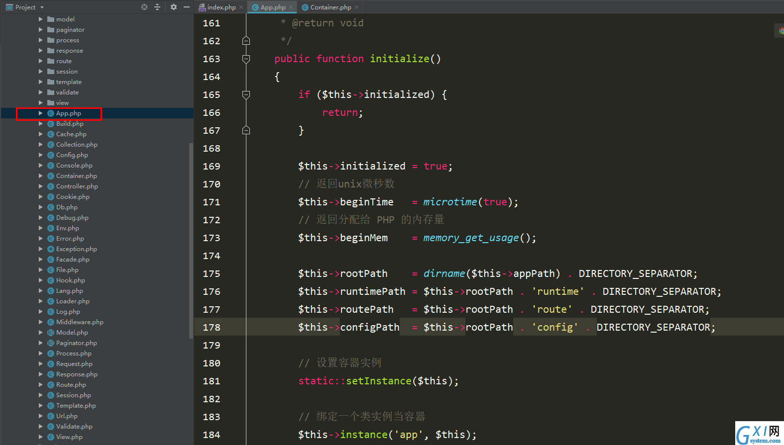Select App.php in project tree
The height and width of the screenshot is (445, 784).
click(x=68, y=113)
